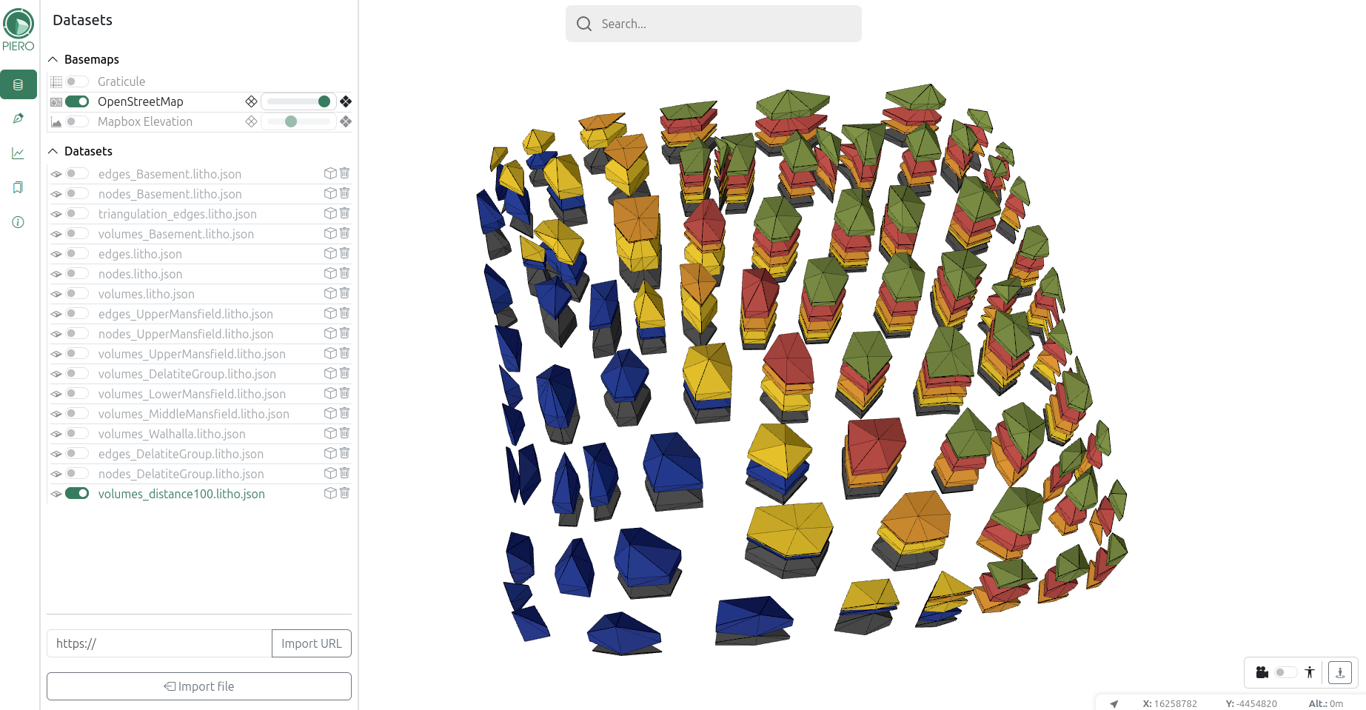Toggle off volumes_distance100.litho.json dataset
Viewport: 1366px width, 710px height.
pos(77,493)
